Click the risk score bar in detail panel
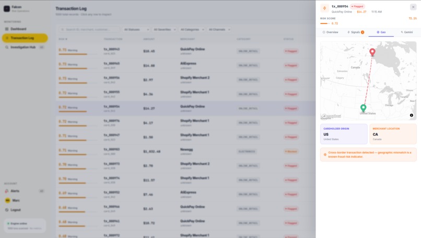The height and width of the screenshot is (238, 421). [x=325, y=24]
